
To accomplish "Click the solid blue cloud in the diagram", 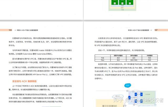I will click(x=128, y=85).
